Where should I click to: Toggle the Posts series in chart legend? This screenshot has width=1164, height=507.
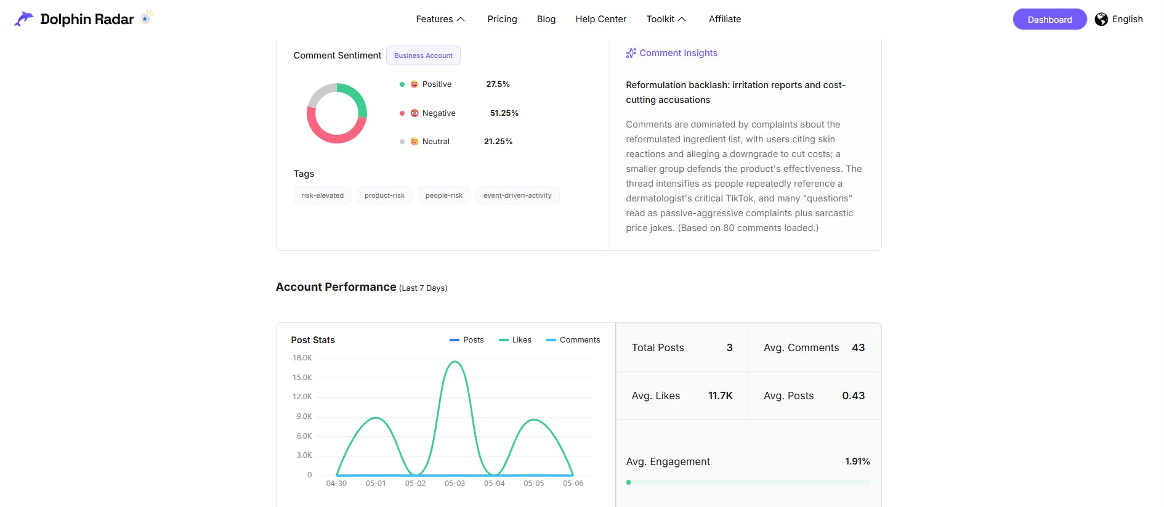(467, 340)
